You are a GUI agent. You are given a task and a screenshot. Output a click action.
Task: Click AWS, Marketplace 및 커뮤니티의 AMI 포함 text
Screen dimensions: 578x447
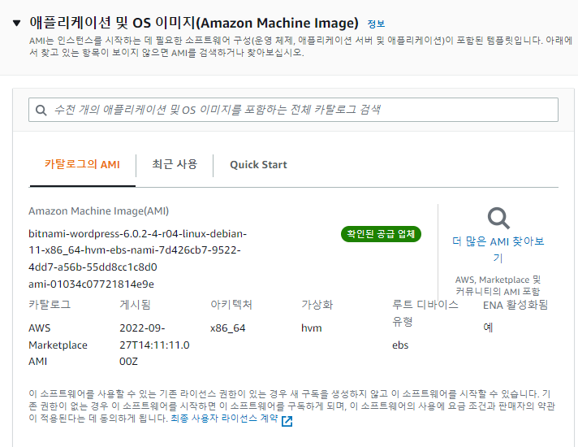coord(498,285)
